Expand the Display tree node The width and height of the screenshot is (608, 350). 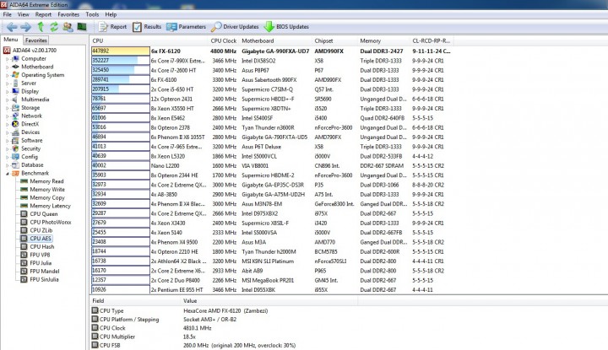click(x=7, y=91)
